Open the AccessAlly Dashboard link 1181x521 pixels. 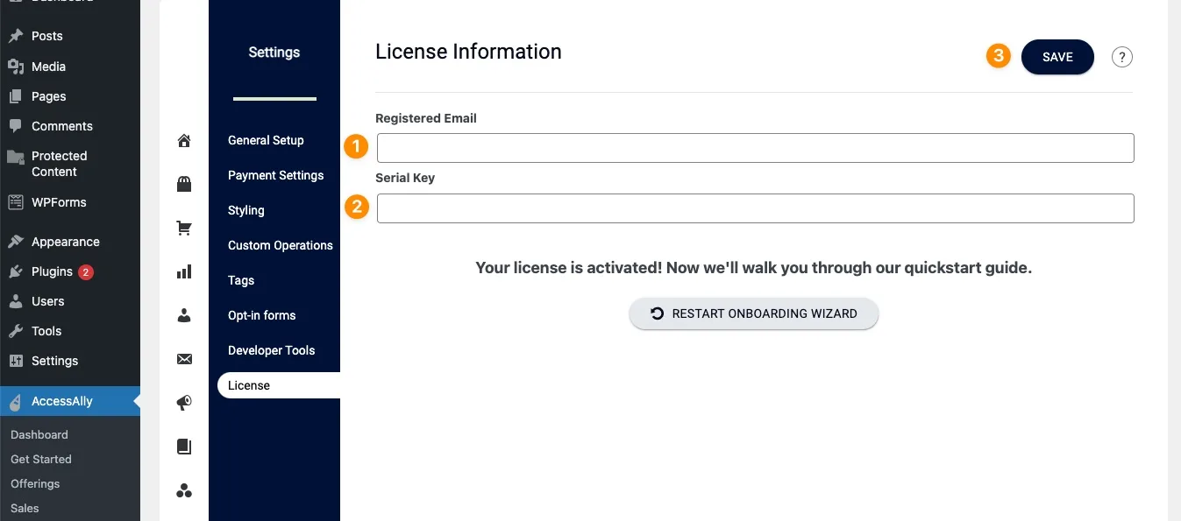tap(39, 434)
